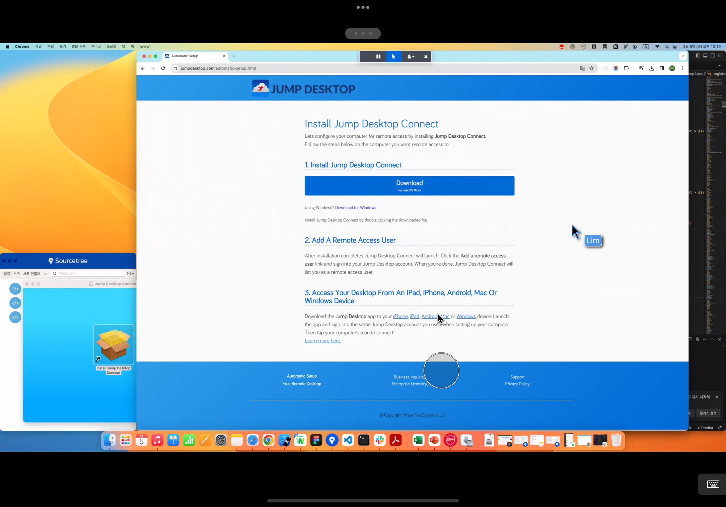Open the 북마크 menu in menu bar

pyautogui.click(x=96, y=47)
